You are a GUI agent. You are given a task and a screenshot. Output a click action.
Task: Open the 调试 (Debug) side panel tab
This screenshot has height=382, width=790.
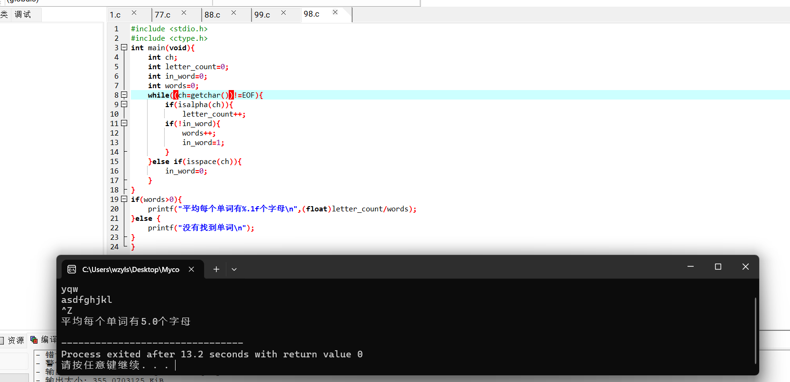23,15
